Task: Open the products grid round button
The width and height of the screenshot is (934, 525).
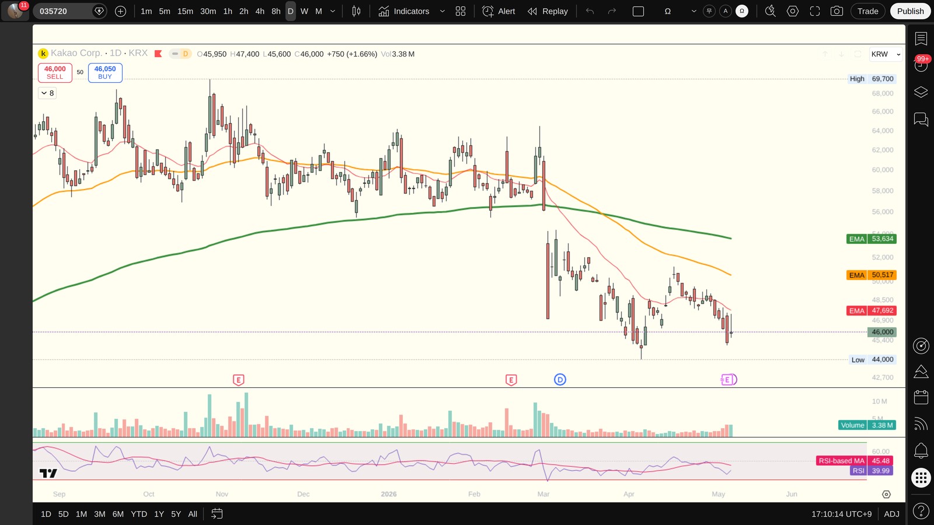Action: tap(921, 478)
